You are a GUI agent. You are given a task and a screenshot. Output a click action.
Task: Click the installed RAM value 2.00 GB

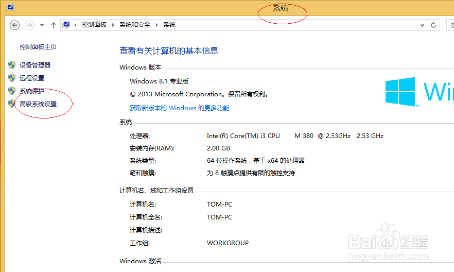pos(218,148)
